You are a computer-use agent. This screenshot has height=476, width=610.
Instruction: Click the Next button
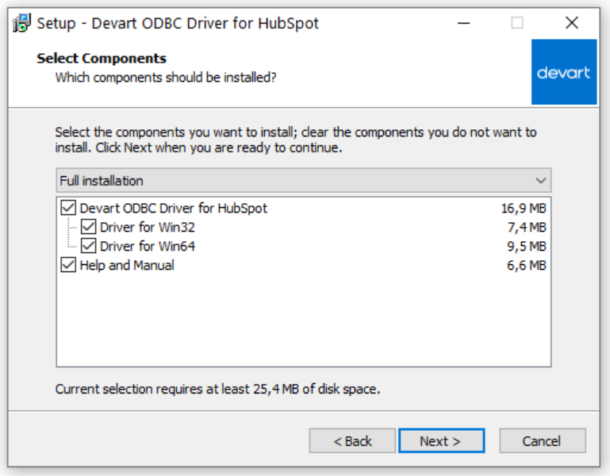pyautogui.click(x=440, y=441)
